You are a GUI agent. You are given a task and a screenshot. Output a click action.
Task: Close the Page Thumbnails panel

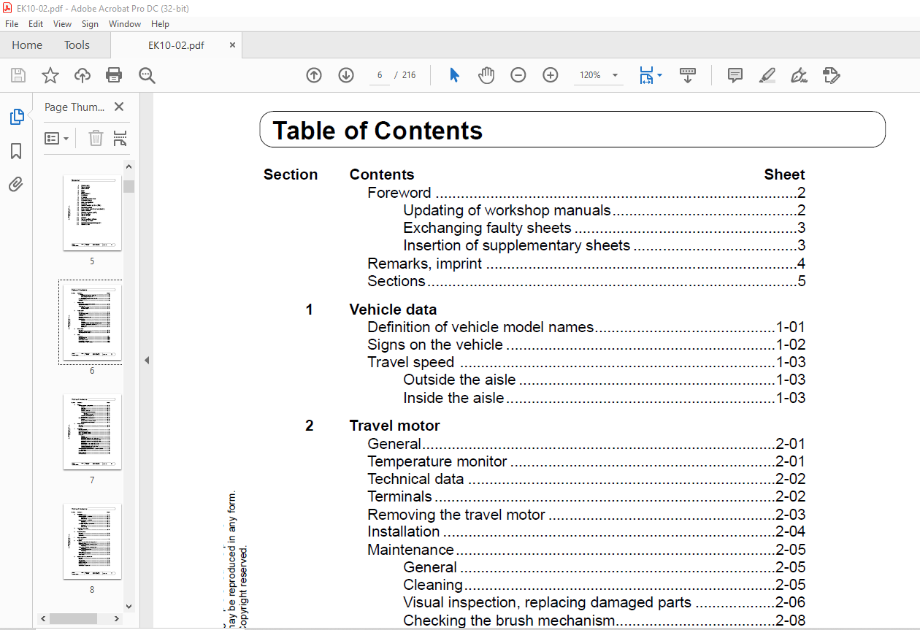point(119,107)
